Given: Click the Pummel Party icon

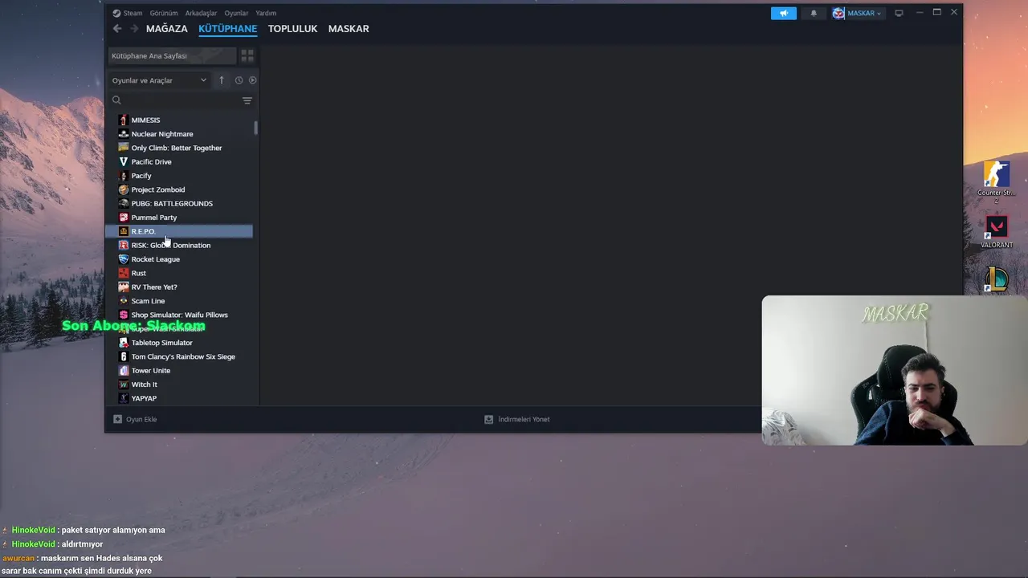Looking at the screenshot, I should click(123, 218).
